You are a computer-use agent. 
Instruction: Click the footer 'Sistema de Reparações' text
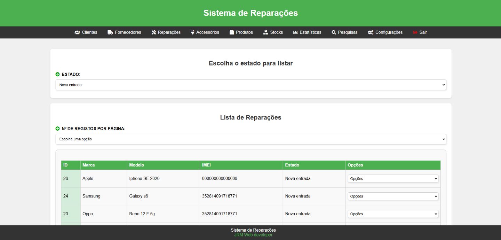click(x=253, y=230)
